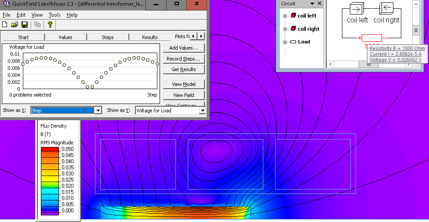Select the Load resistor icon in tree
429x222 pixels.
click(293, 42)
